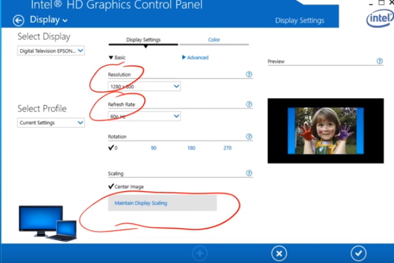Open the Refresh Rate dropdown list
Image resolution: width=394 pixels, height=263 pixels.
click(x=144, y=116)
